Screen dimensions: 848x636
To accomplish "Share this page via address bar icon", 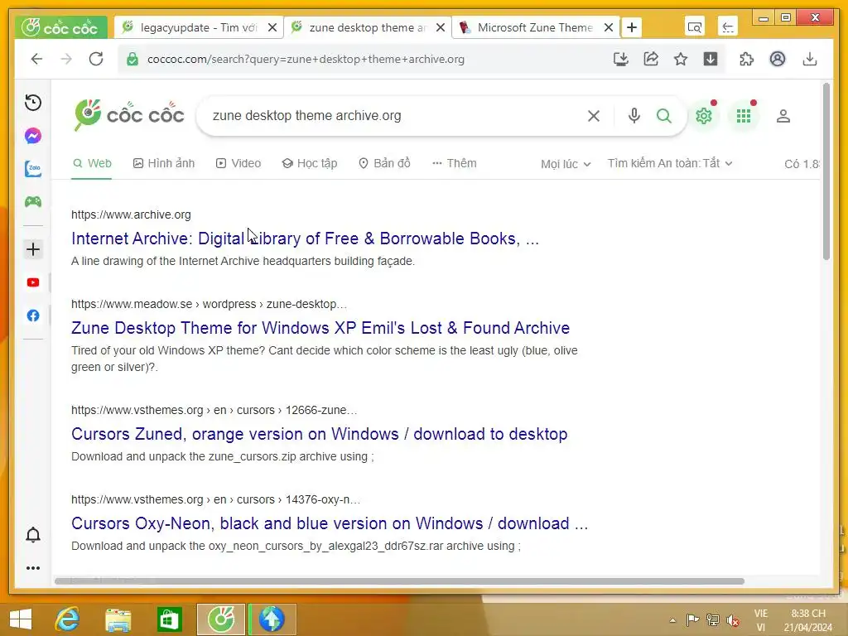I will [651, 59].
